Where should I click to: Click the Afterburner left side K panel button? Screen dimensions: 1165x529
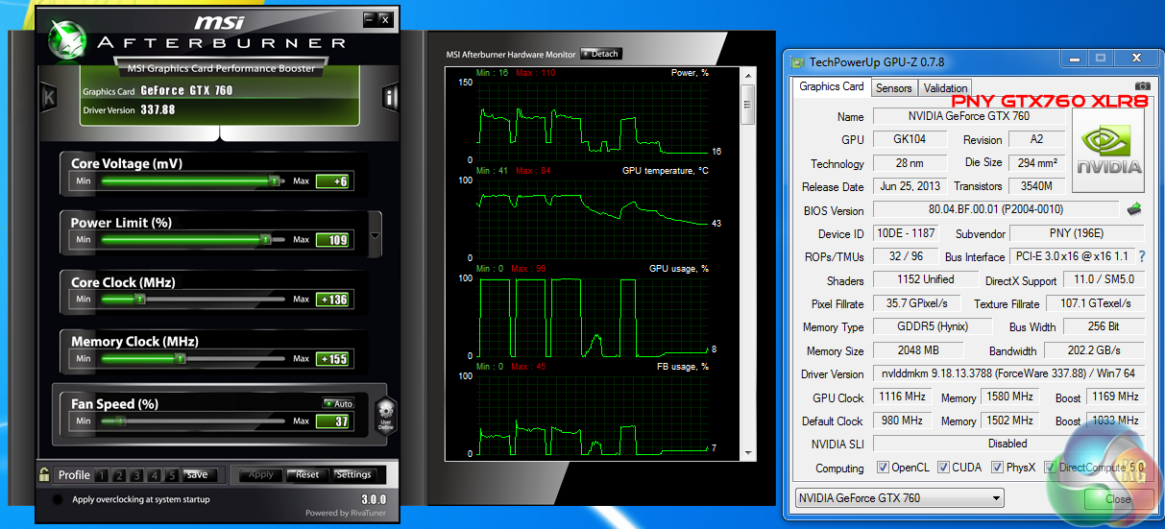48,96
